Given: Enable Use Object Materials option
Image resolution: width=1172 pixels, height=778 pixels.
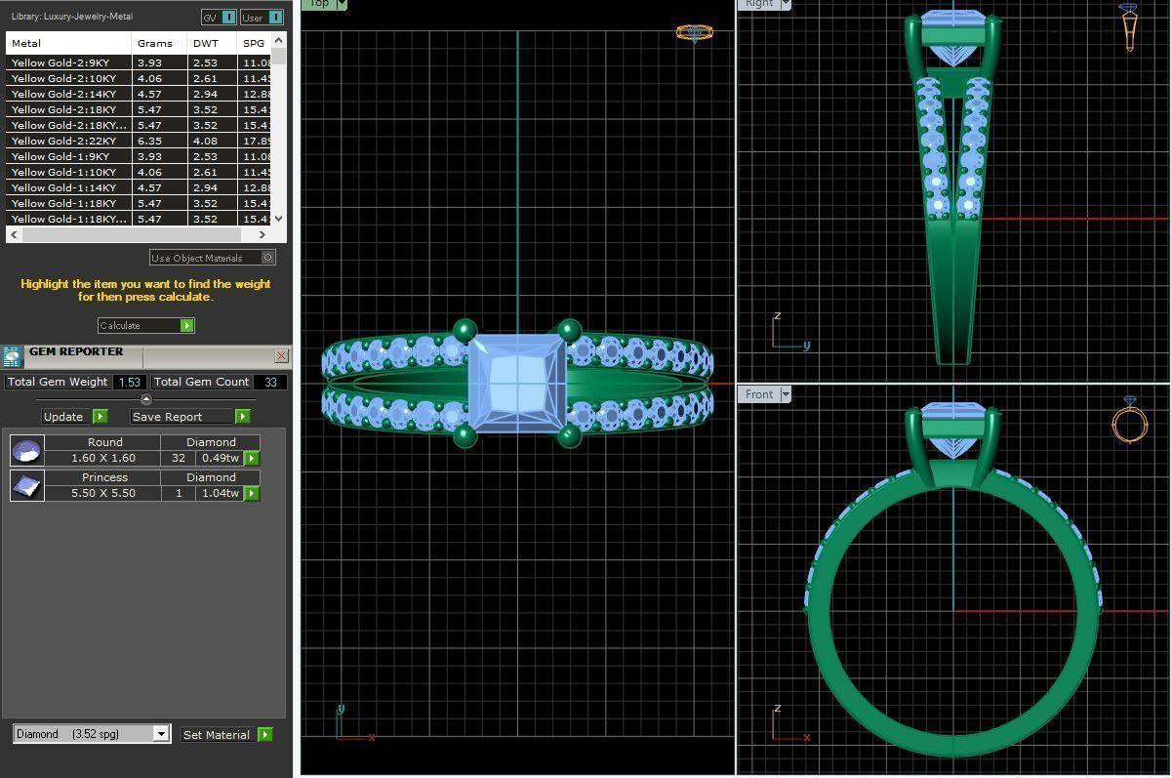Looking at the screenshot, I should pyautogui.click(x=213, y=258).
